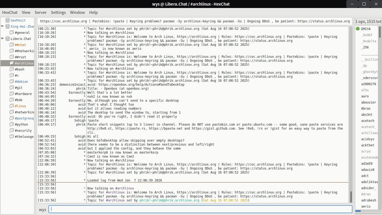
Task: Click the #kde channel icon
Action: (x=12, y=100)
